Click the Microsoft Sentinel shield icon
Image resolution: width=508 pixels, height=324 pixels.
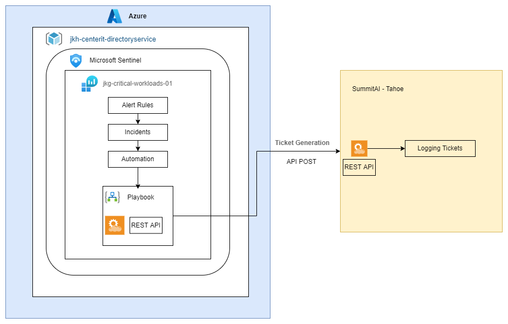click(x=76, y=60)
